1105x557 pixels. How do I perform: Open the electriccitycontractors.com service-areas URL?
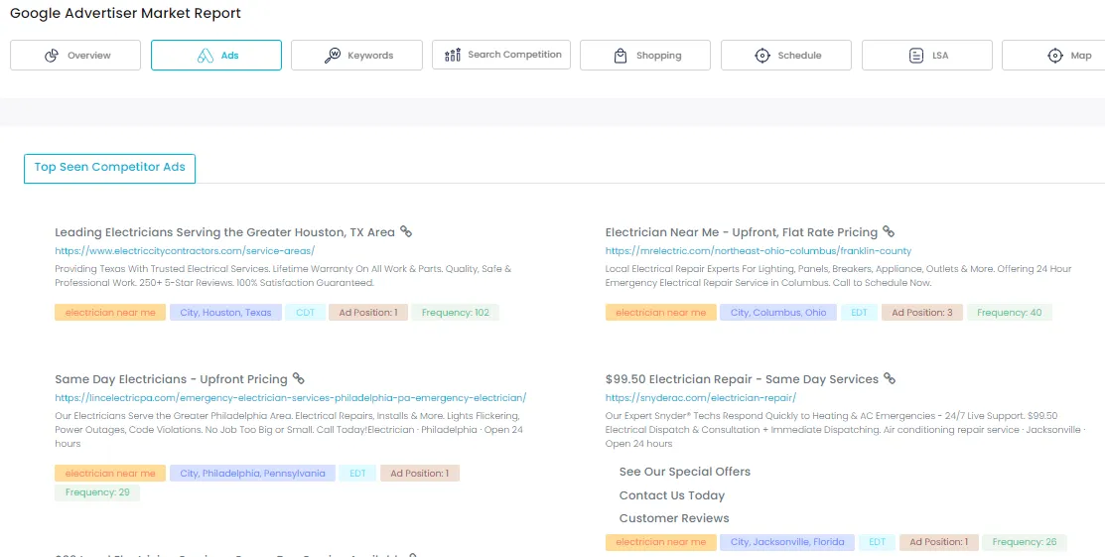185,251
